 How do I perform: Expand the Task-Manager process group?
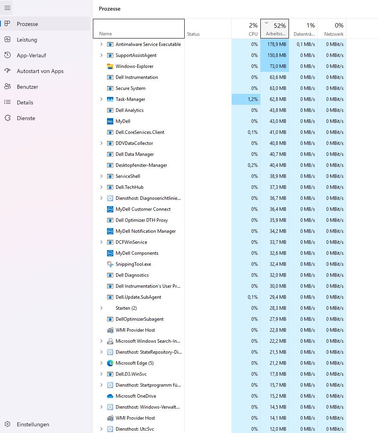(x=101, y=99)
